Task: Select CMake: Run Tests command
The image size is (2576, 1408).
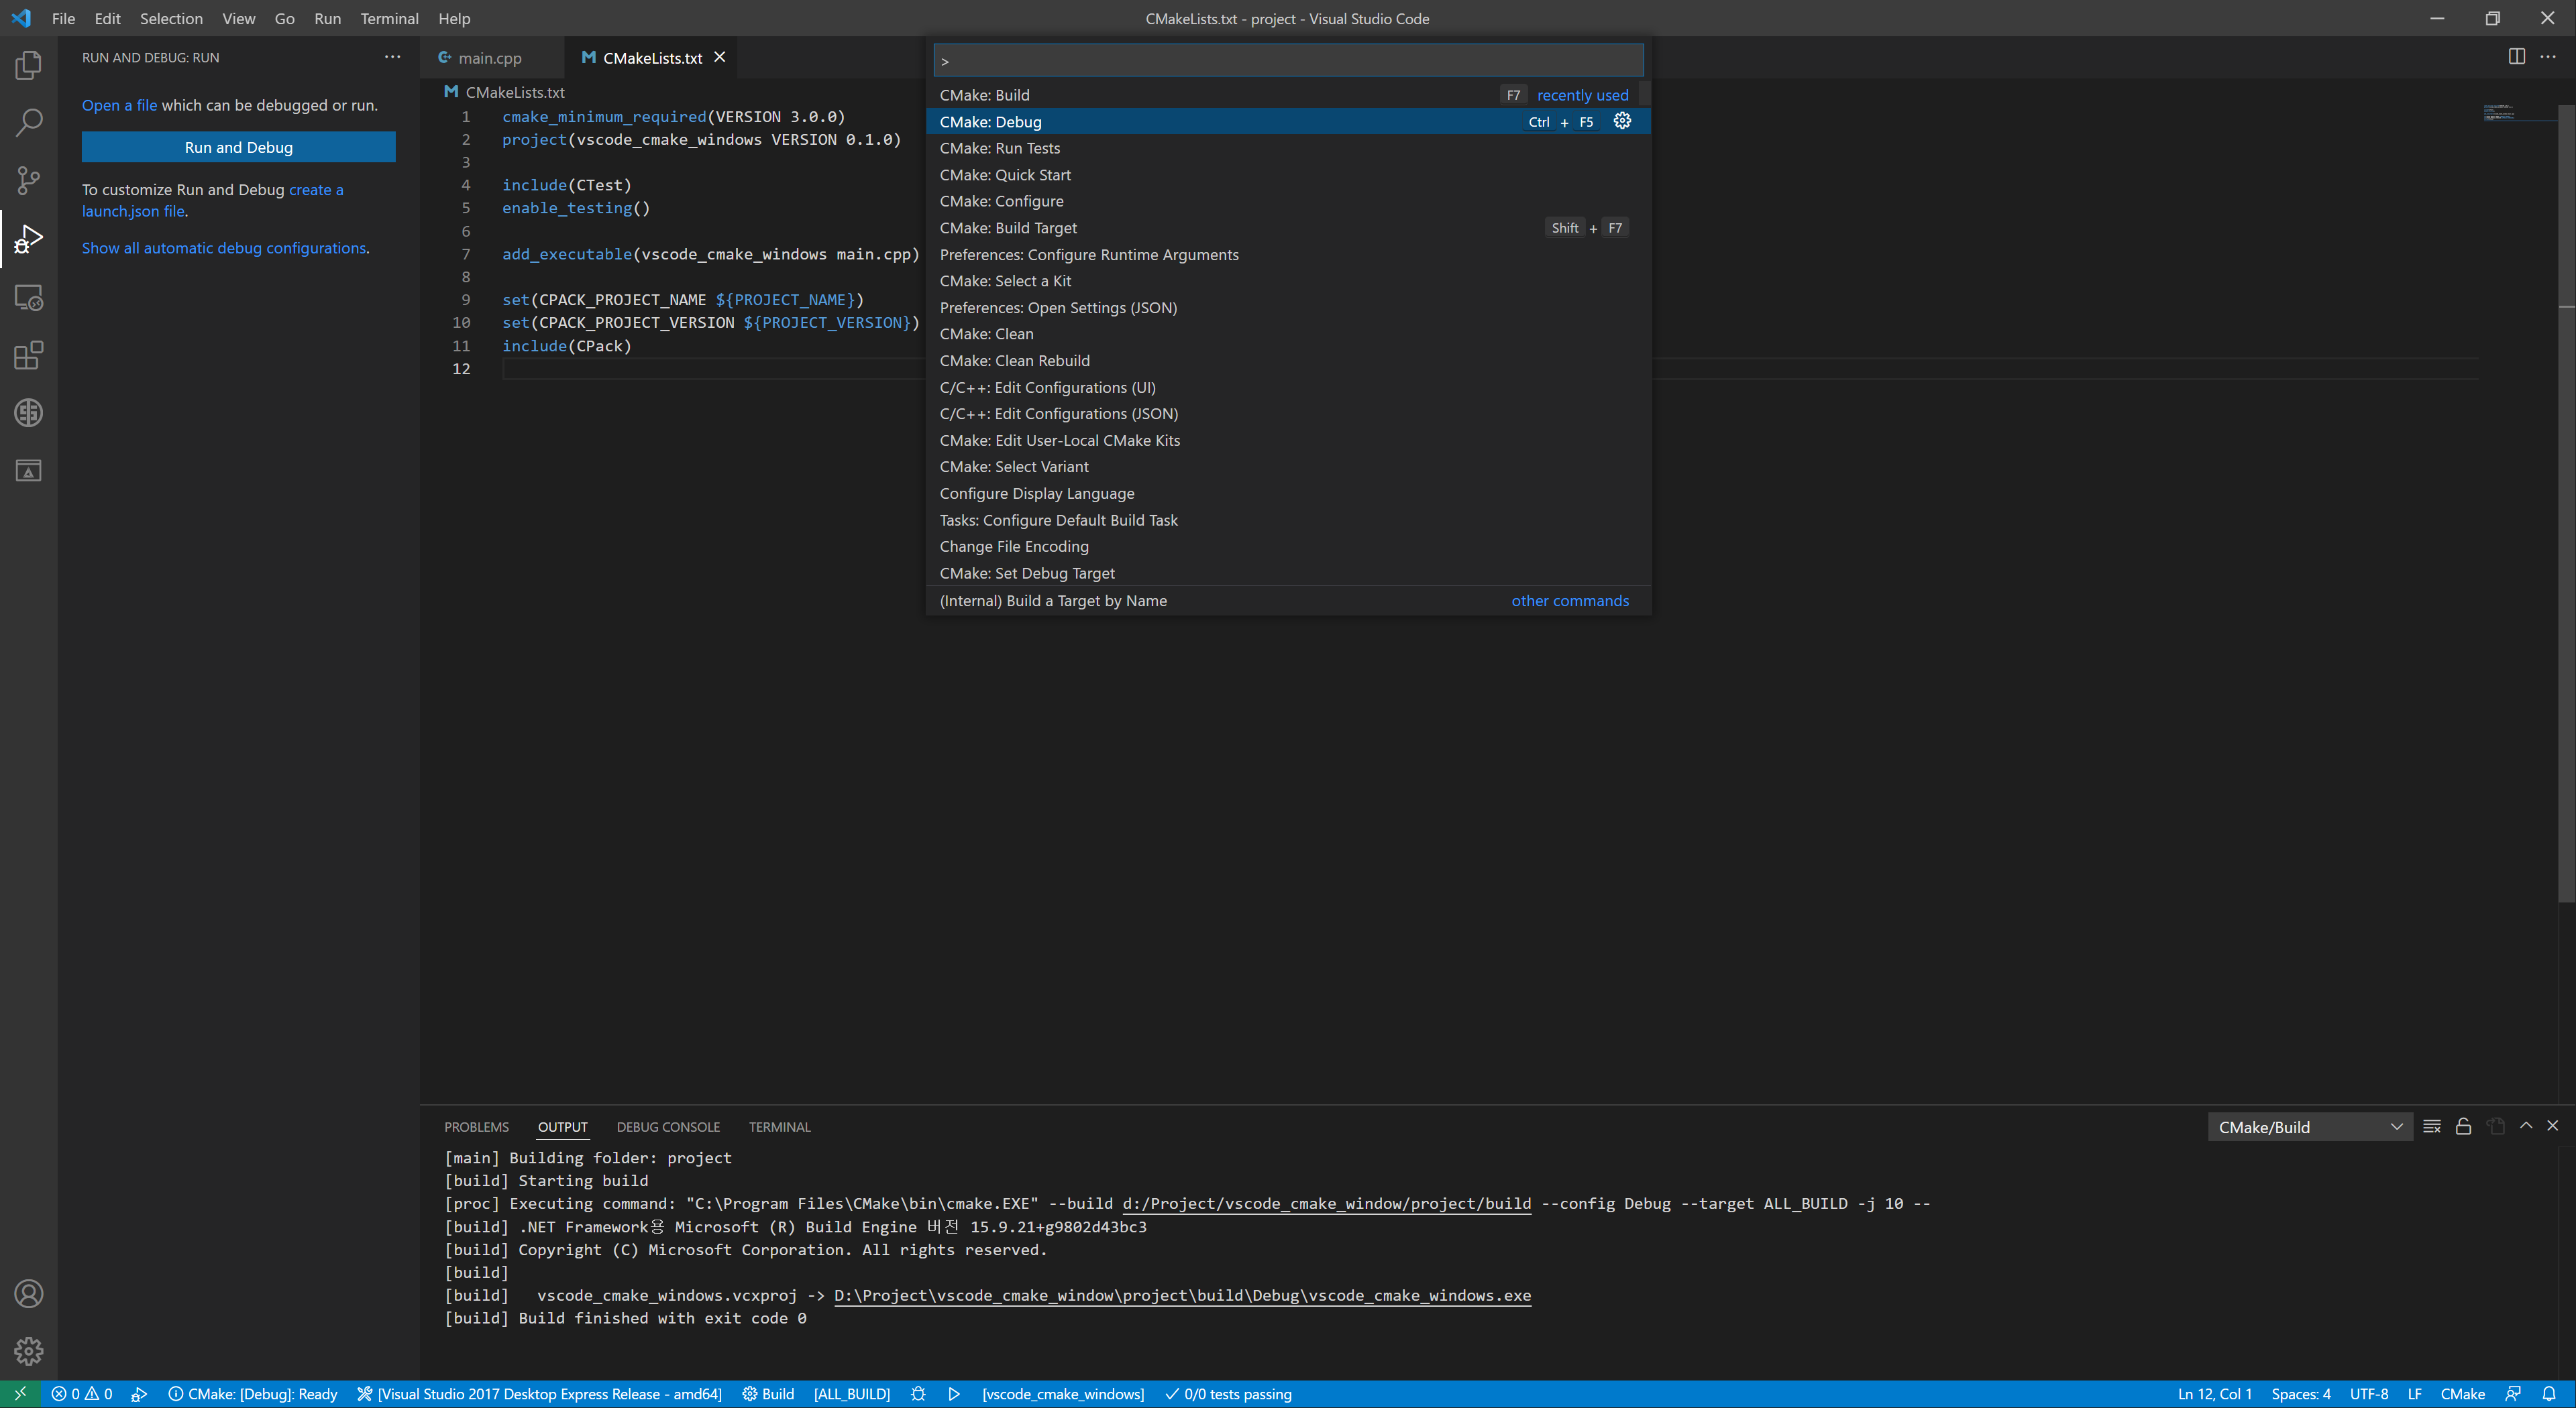Action: 1288,148
